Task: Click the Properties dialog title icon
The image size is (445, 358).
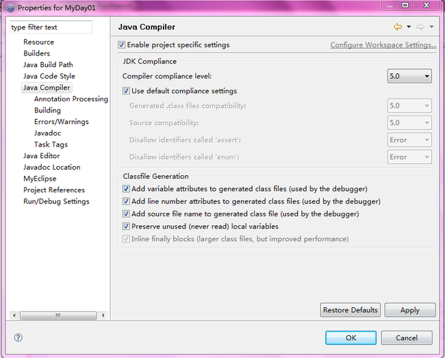Action: tap(10, 8)
